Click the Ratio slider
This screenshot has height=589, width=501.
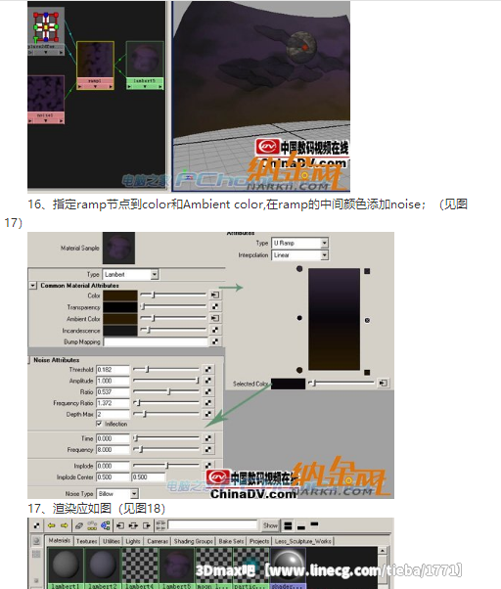pos(166,391)
